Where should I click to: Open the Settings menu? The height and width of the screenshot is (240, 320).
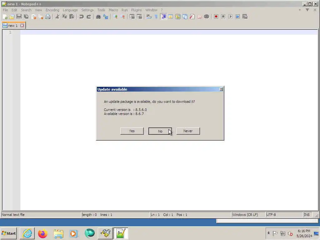tap(87, 10)
